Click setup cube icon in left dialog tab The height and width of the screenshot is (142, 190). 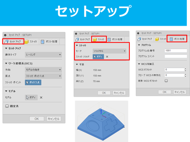[6, 42]
